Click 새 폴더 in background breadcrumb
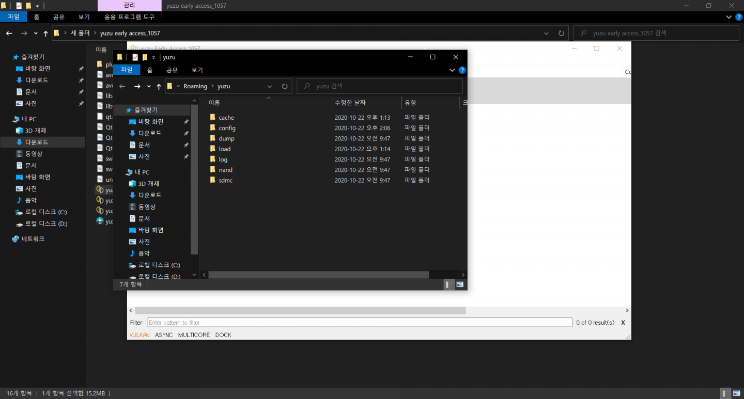 80,33
